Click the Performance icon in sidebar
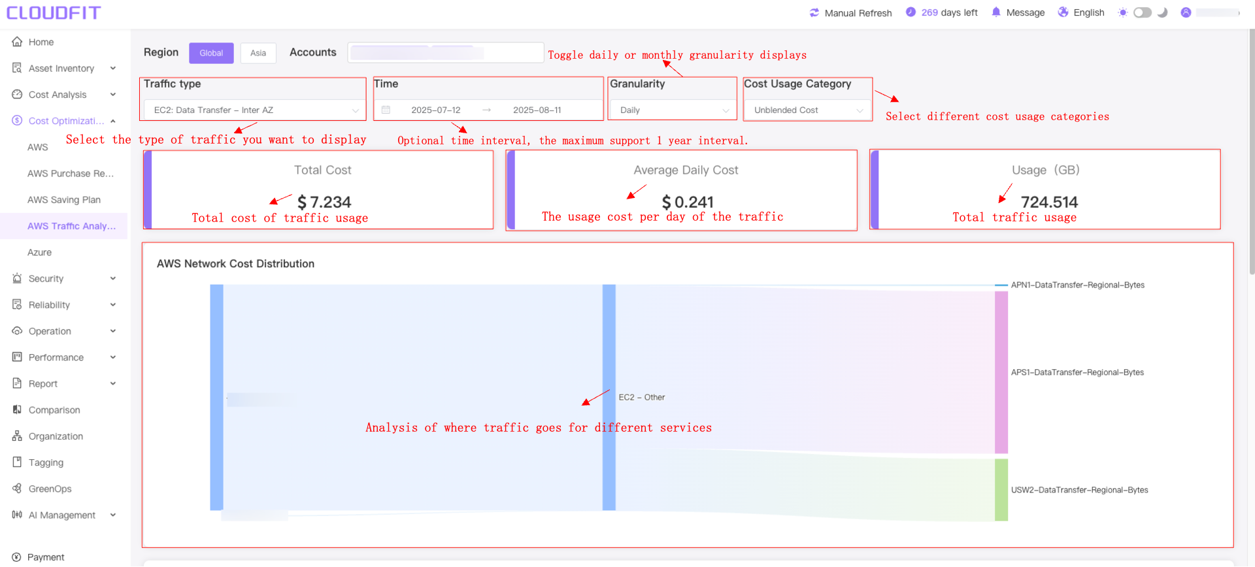The width and height of the screenshot is (1255, 567). pyautogui.click(x=17, y=357)
